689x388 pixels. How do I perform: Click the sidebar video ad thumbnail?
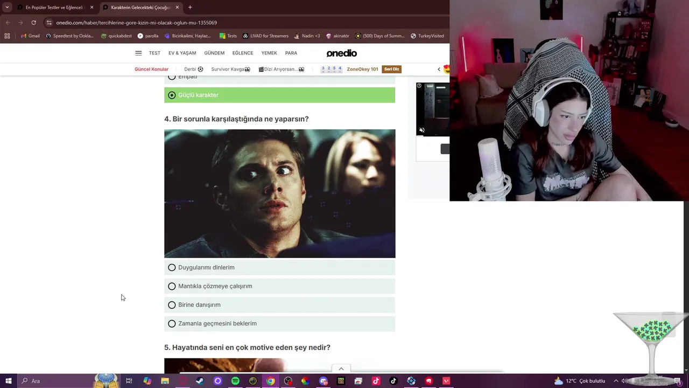pyautogui.click(x=433, y=109)
